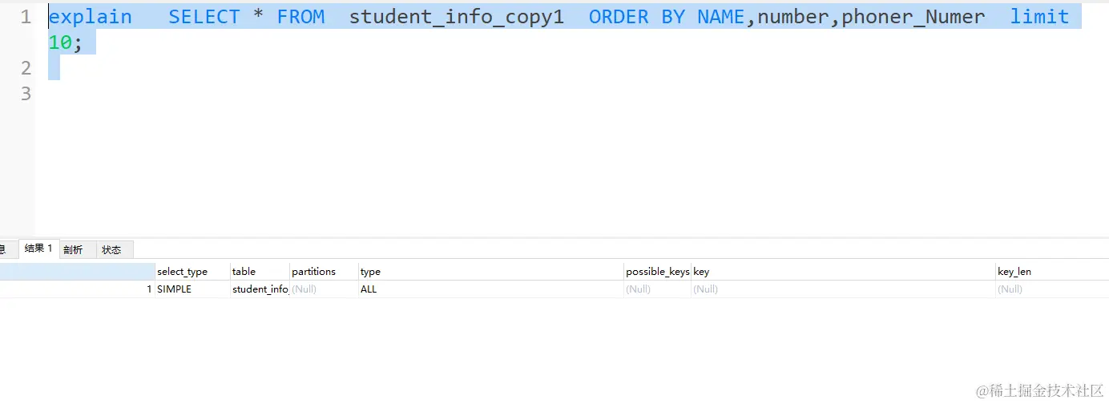Select the table column header
Viewport: 1109px width, 404px height.
click(260, 272)
